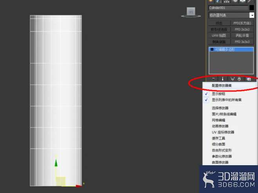Choose 选择修改器 set from menu
The width and height of the screenshot is (258, 193).
coord(229,108)
